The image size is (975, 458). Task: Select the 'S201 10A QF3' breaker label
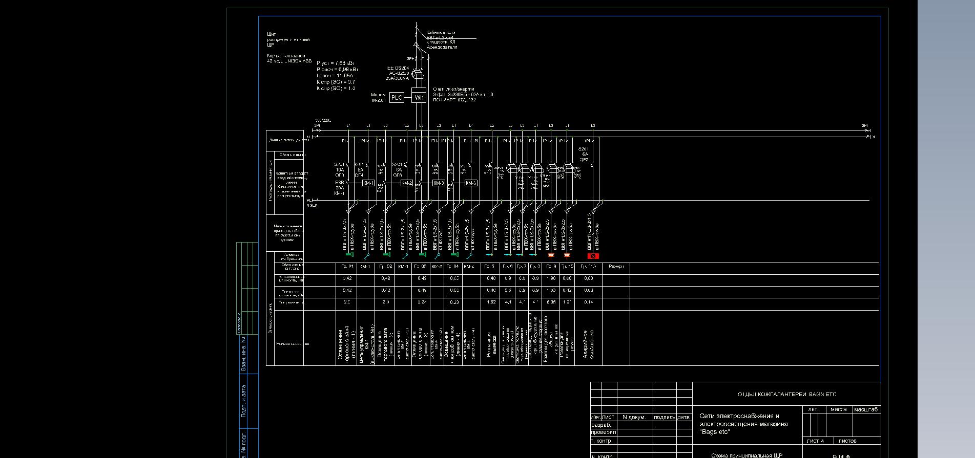(x=340, y=170)
